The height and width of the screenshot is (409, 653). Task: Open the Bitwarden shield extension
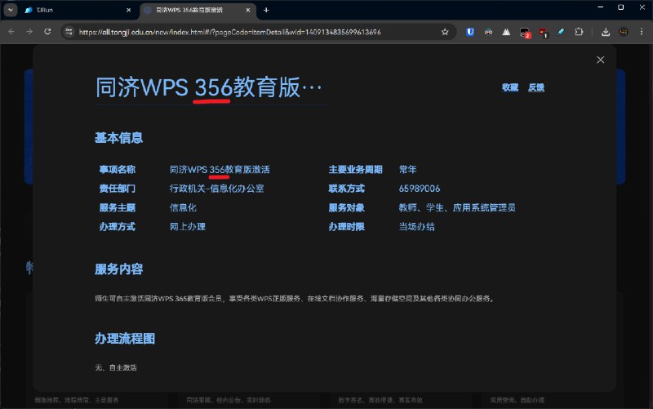coord(470,32)
